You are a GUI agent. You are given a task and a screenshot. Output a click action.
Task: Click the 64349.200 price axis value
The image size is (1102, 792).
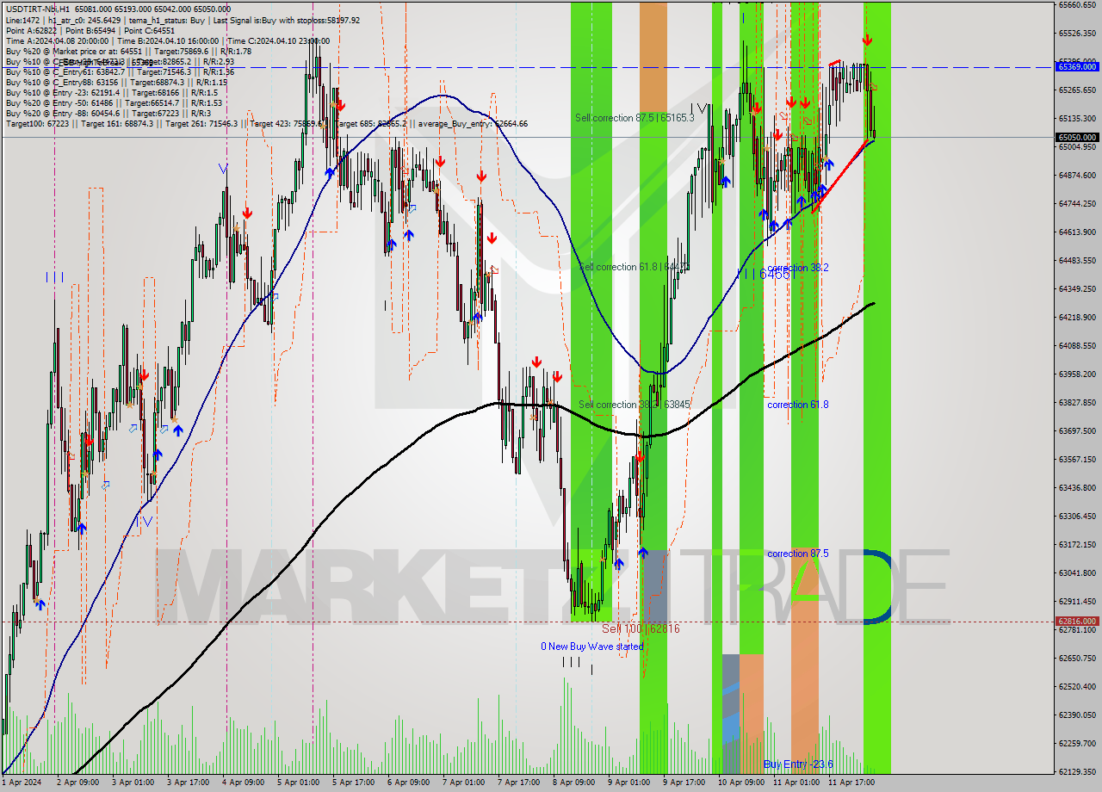(x=1077, y=288)
